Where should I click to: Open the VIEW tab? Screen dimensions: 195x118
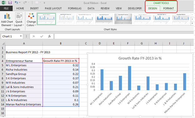(119, 8)
